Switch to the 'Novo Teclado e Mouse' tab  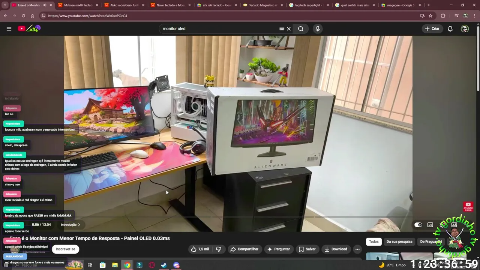click(170, 5)
